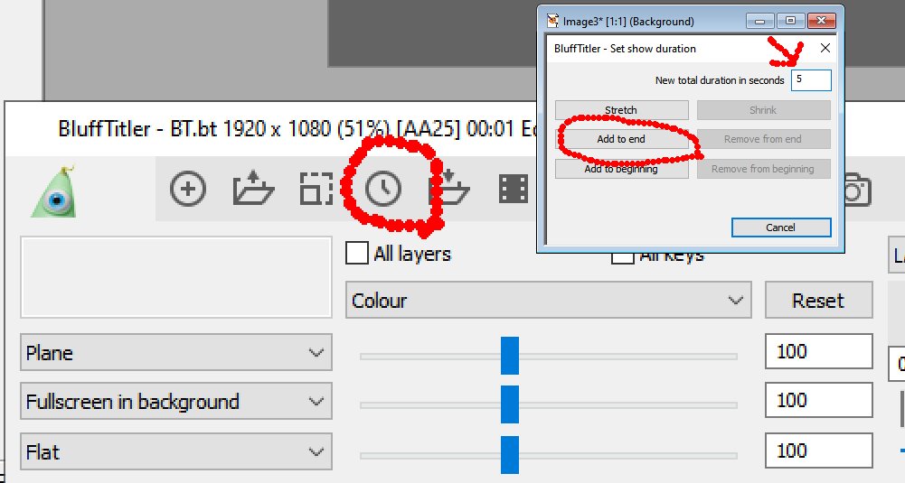The width and height of the screenshot is (905, 483).
Task: Open the set show duration clock icon
Action: pos(383,189)
